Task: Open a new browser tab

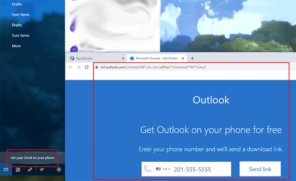Action: 192,58
